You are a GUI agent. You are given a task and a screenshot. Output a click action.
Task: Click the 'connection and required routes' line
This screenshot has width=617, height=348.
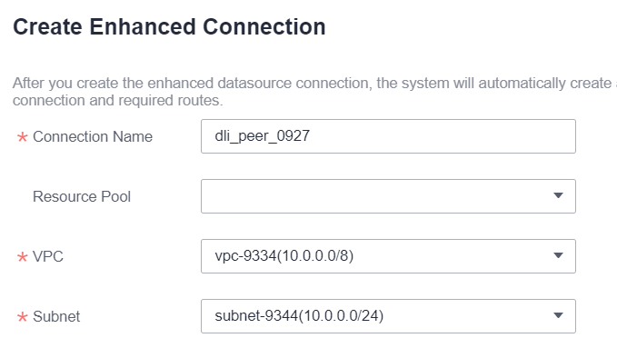(117, 100)
